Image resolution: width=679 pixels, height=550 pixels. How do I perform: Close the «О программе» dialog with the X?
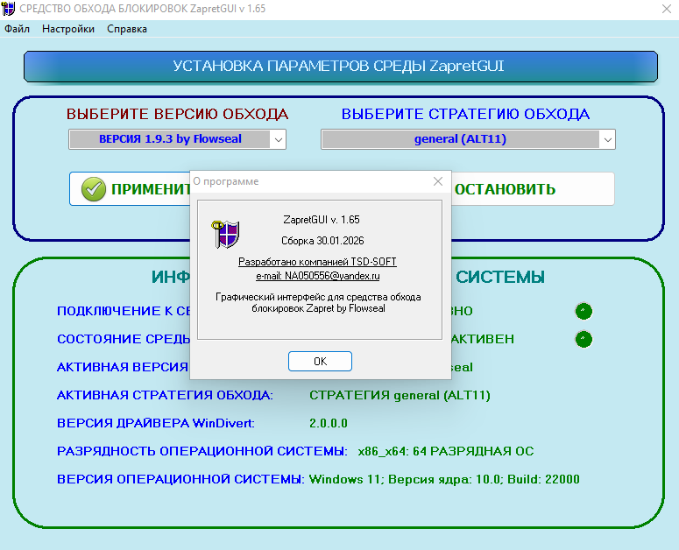(438, 181)
